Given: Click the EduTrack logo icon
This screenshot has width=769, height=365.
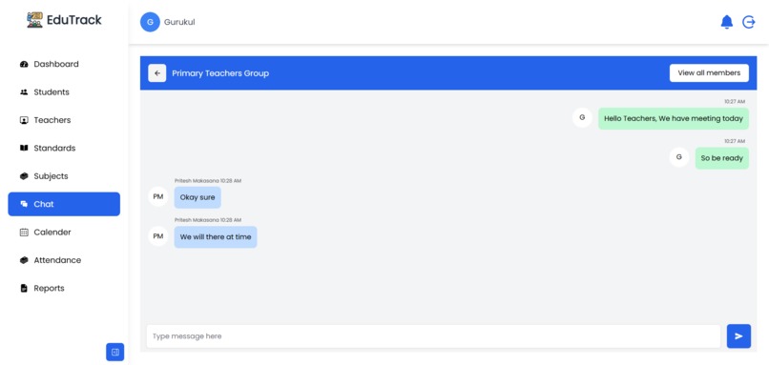Looking at the screenshot, I should pyautogui.click(x=34, y=20).
